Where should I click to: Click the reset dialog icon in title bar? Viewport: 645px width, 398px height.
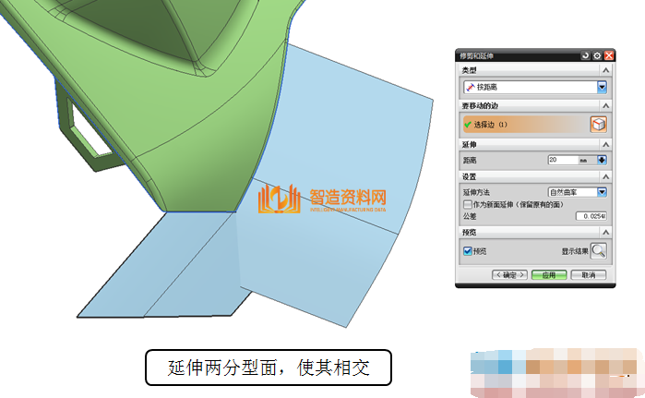[585, 55]
